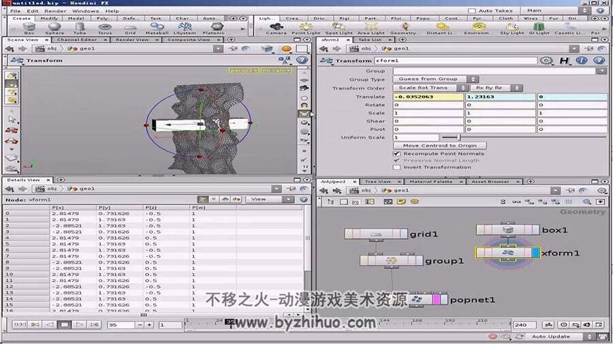Image resolution: width=613 pixels, height=344 pixels.
Task: Select the Metaball shelf tool
Action: pos(157,28)
